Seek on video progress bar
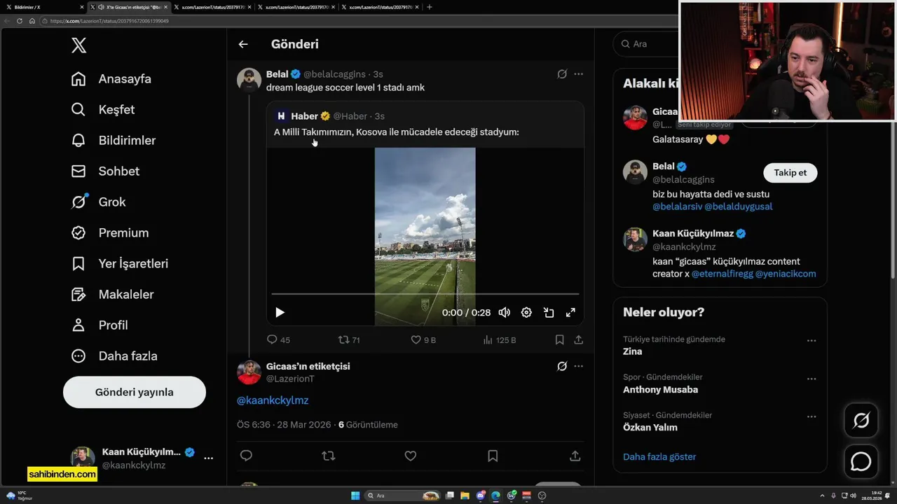The image size is (897, 504). click(x=425, y=294)
